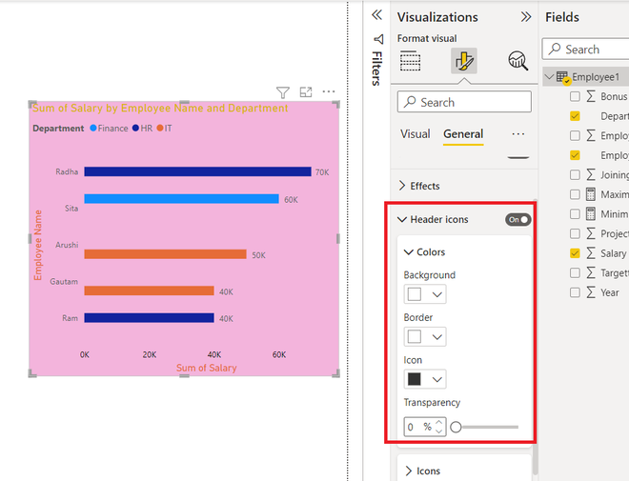Select Ram's 40K bar
Image resolution: width=629 pixels, height=481 pixels.
tap(149, 318)
